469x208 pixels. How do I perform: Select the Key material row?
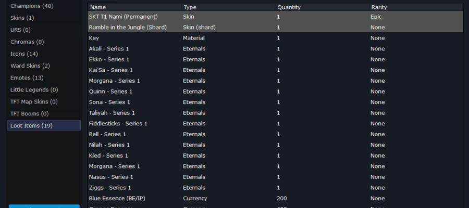[275, 38]
